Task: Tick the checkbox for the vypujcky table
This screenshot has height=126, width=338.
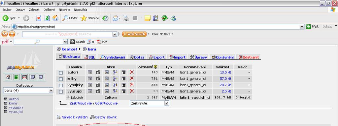Action: tap(61, 85)
